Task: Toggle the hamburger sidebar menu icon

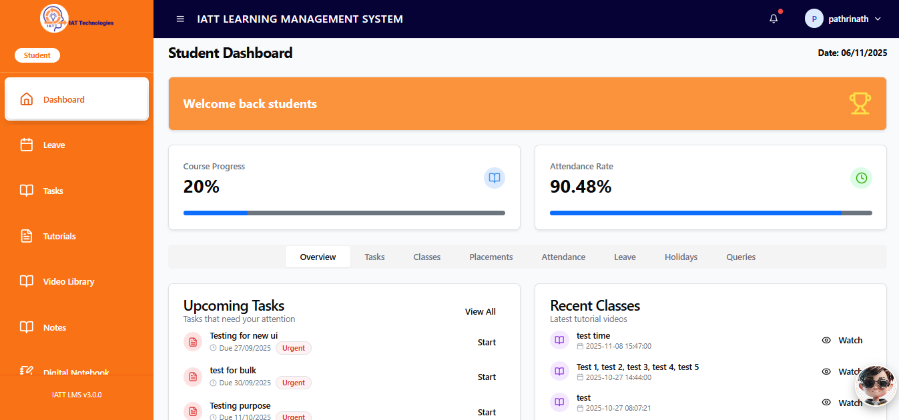Action: (180, 19)
